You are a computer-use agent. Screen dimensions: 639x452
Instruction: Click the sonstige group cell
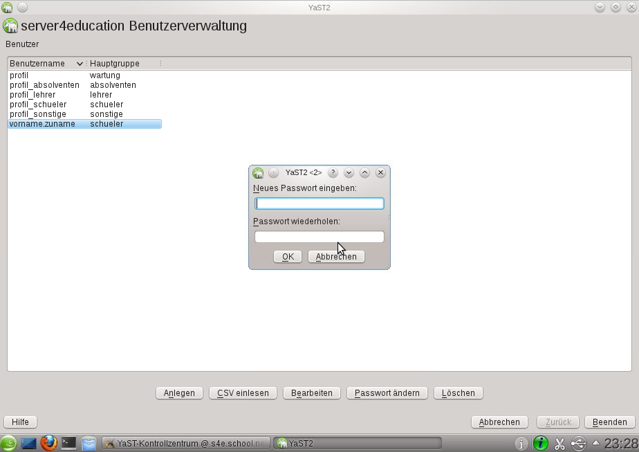pyautogui.click(x=106, y=114)
